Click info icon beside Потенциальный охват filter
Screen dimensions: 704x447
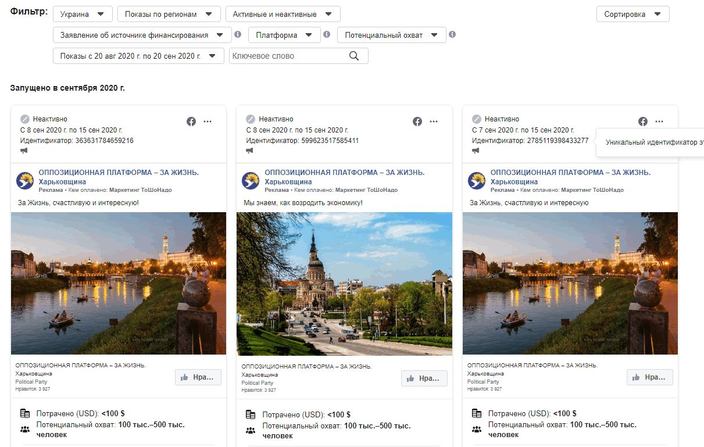pyautogui.click(x=452, y=34)
